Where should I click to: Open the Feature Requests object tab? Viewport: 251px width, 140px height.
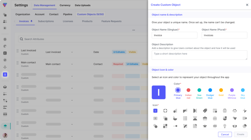(x=112, y=21)
